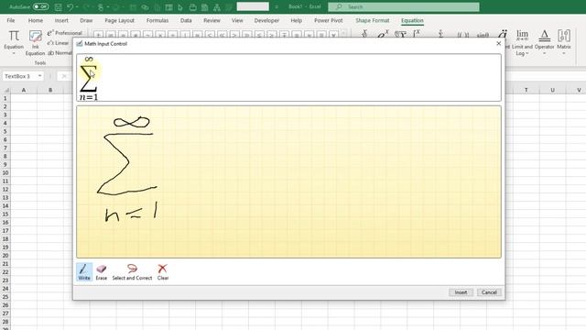The height and width of the screenshot is (330, 586).
Task: Open the Power Pivot tab
Action: point(328,20)
